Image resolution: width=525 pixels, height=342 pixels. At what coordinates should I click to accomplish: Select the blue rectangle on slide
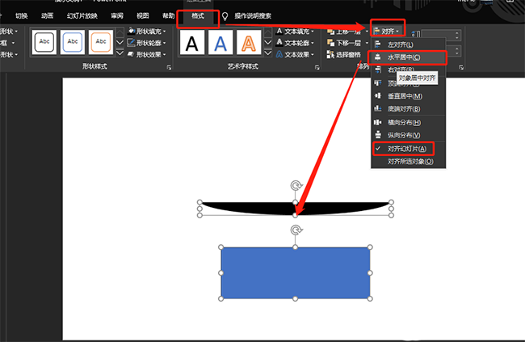click(x=296, y=273)
